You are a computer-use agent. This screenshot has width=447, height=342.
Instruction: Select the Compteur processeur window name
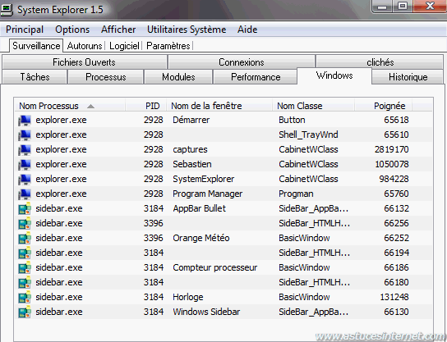tap(215, 268)
